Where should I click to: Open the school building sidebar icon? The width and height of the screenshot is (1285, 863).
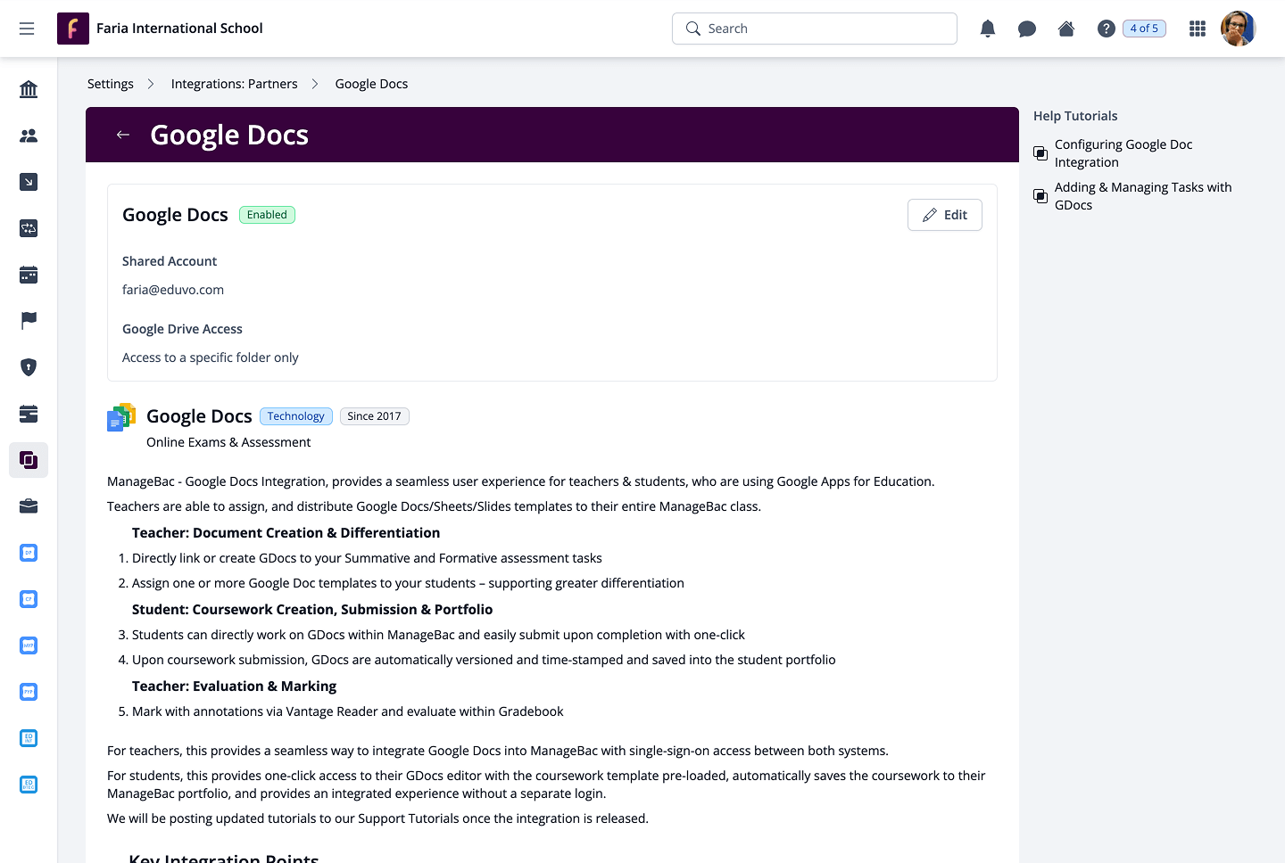[29, 89]
